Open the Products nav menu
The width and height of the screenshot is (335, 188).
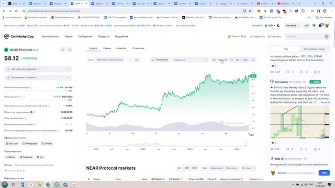point(104,37)
